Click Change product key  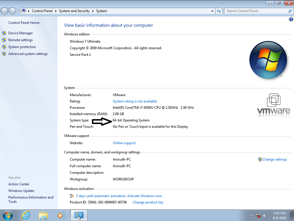click(x=148, y=202)
